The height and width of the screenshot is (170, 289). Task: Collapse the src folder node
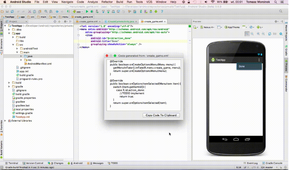[x=13, y=45]
